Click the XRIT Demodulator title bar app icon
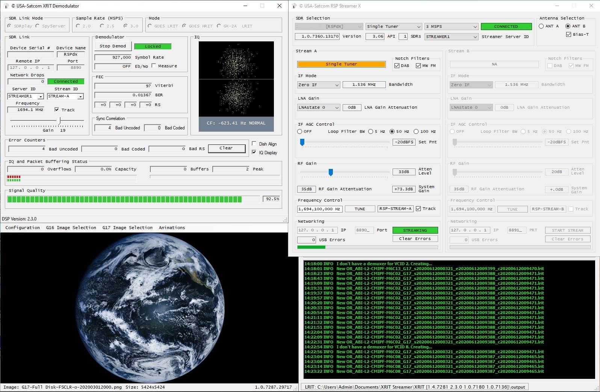The width and height of the screenshot is (600, 392). point(6,6)
